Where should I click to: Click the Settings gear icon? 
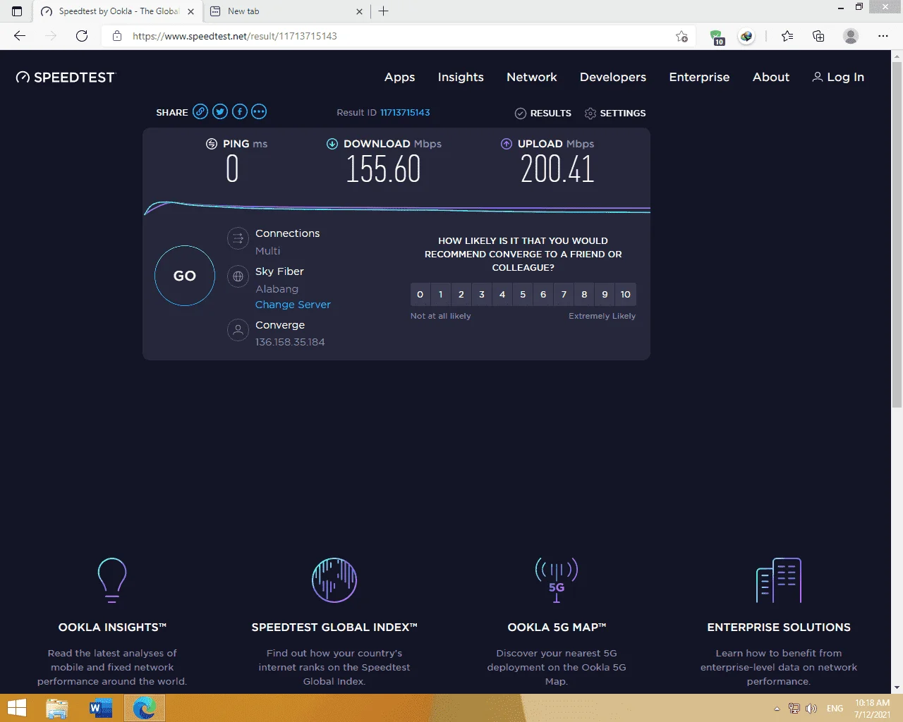click(590, 114)
